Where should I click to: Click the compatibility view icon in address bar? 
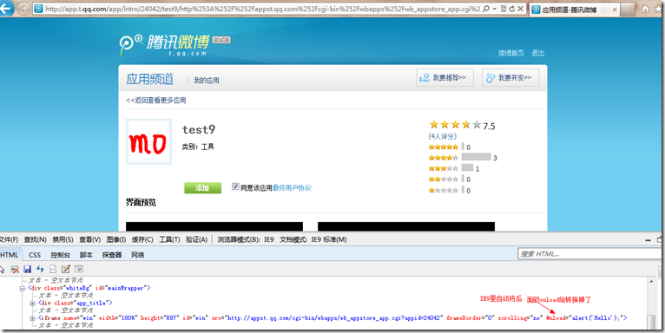tap(503, 9)
